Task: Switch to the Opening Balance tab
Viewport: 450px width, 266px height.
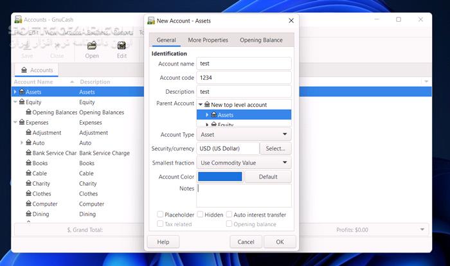Action: (x=260, y=40)
